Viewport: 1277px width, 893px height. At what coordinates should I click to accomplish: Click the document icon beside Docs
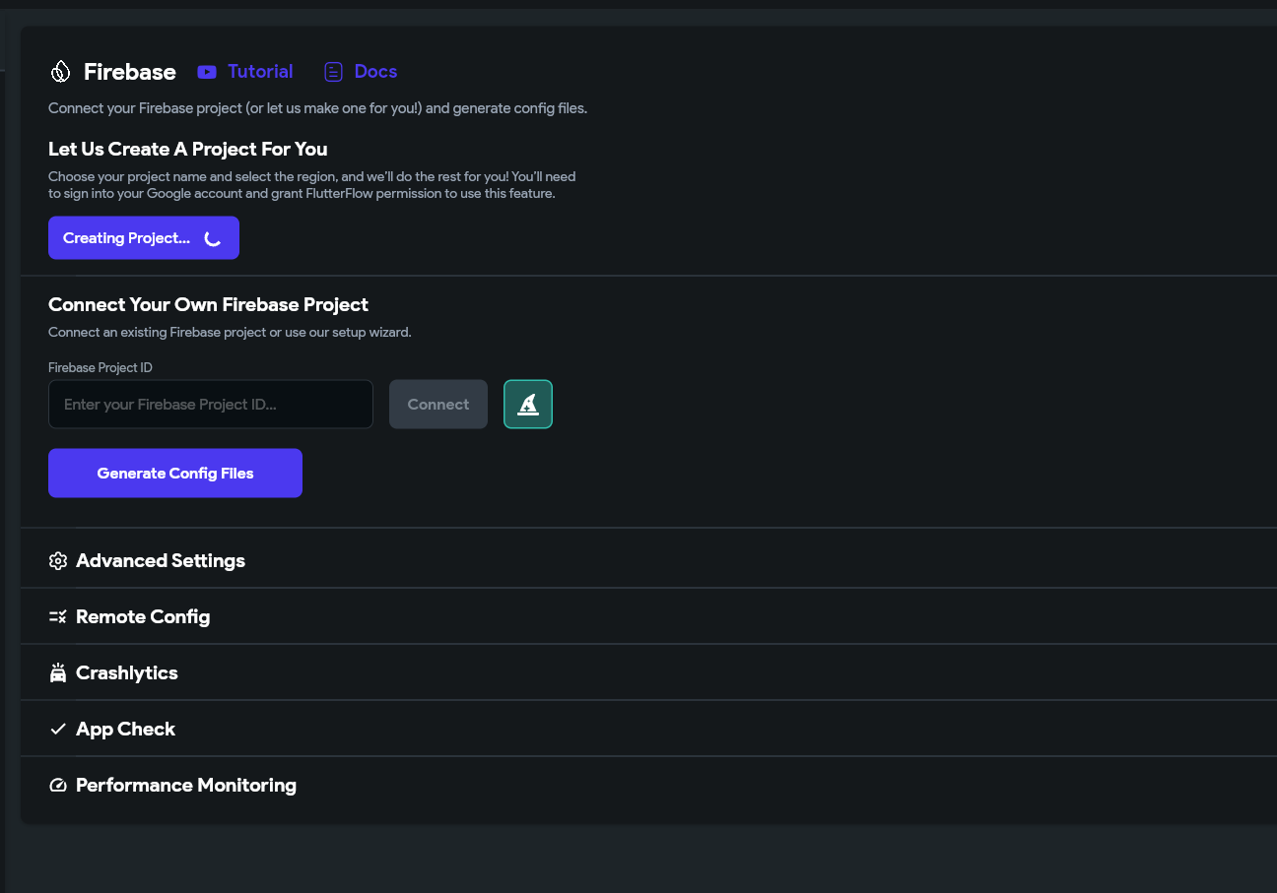pyautogui.click(x=334, y=72)
